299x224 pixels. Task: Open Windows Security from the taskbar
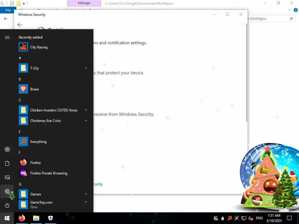point(50,218)
